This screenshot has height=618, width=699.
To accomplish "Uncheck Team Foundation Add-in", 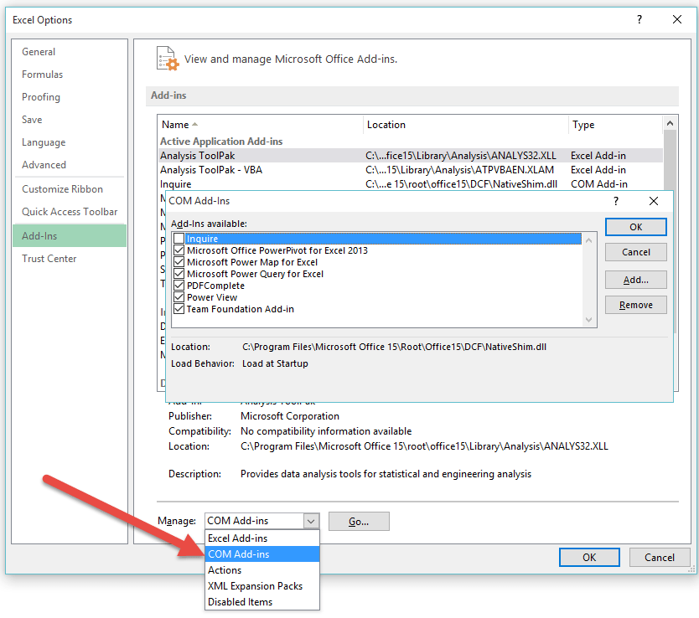I will point(179,309).
